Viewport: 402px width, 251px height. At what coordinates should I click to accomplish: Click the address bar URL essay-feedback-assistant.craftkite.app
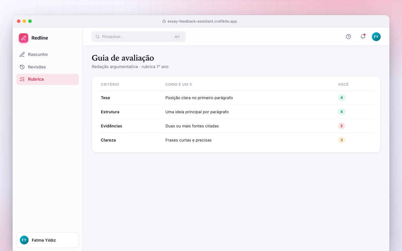coord(202,21)
